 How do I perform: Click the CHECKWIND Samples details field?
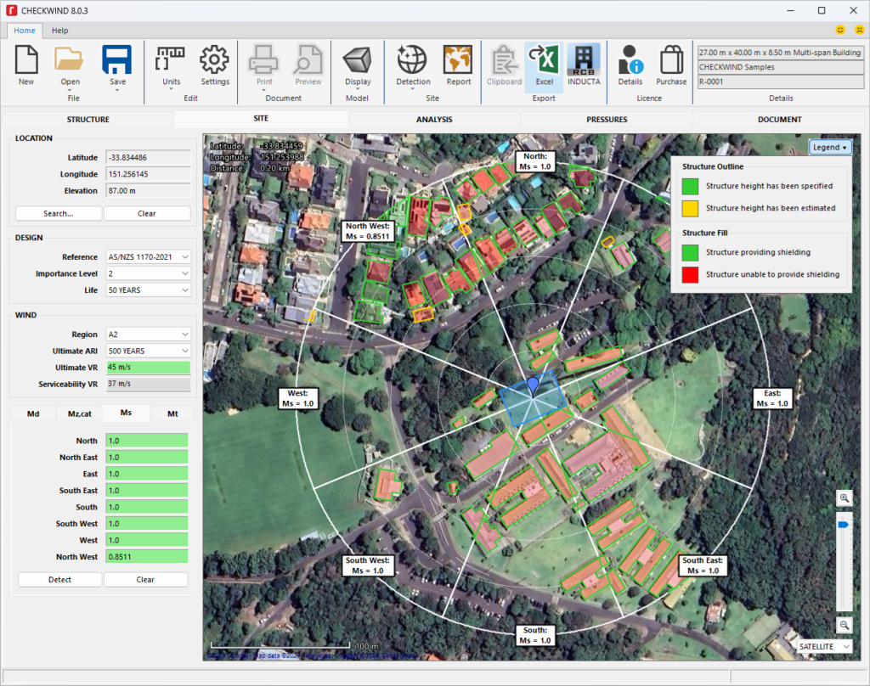[781, 67]
